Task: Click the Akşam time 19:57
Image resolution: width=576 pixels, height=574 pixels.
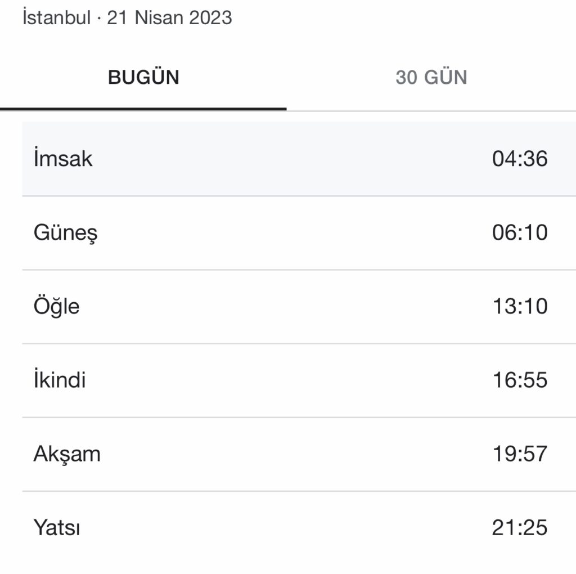Action: click(519, 454)
